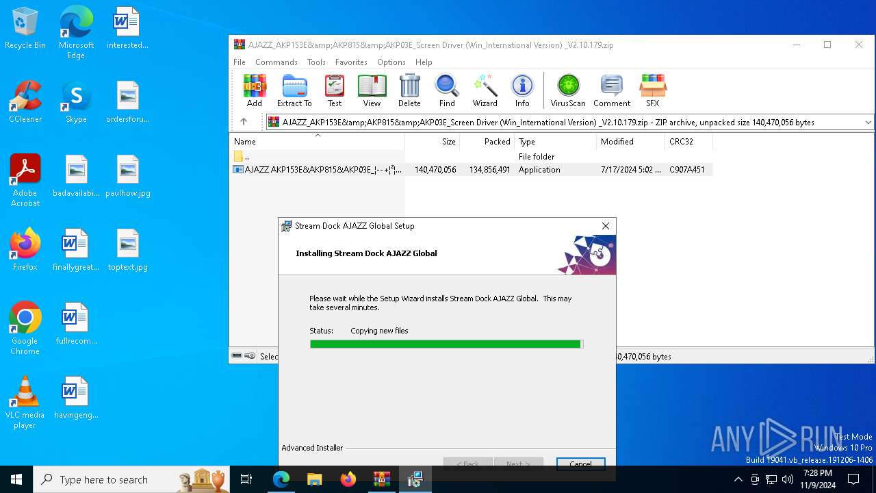Open the Tools menu
The height and width of the screenshot is (493, 876).
pos(316,62)
